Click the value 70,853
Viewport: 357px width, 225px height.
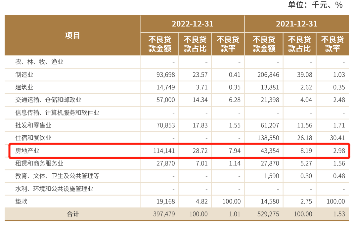pos(165,125)
